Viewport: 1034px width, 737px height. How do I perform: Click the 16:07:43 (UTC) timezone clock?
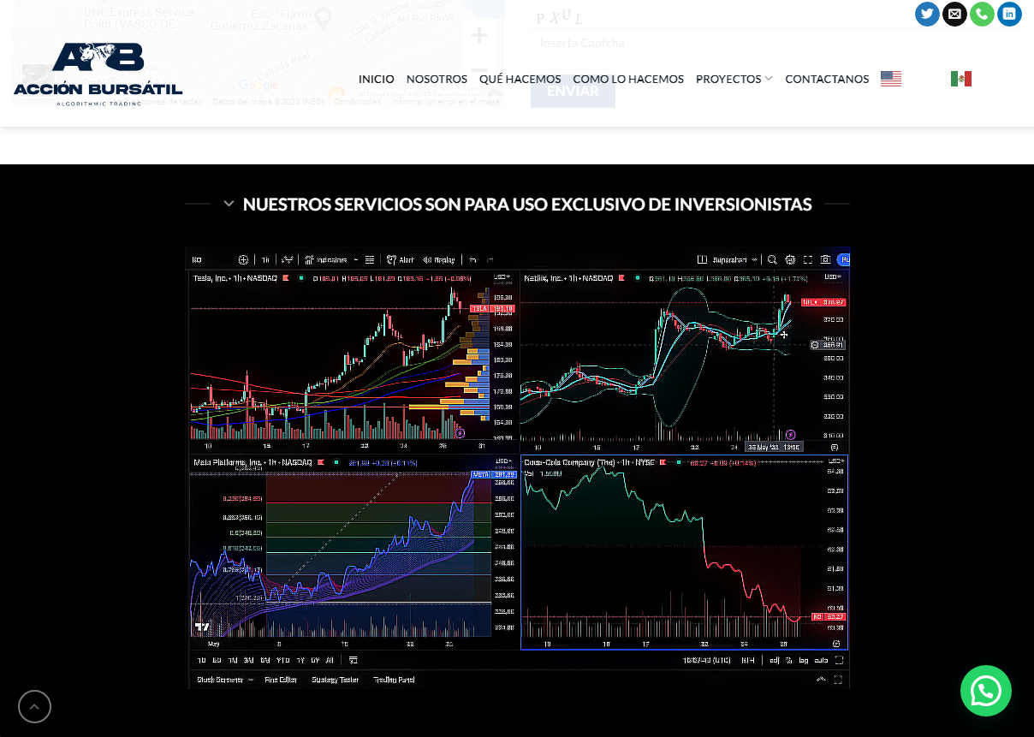705,660
